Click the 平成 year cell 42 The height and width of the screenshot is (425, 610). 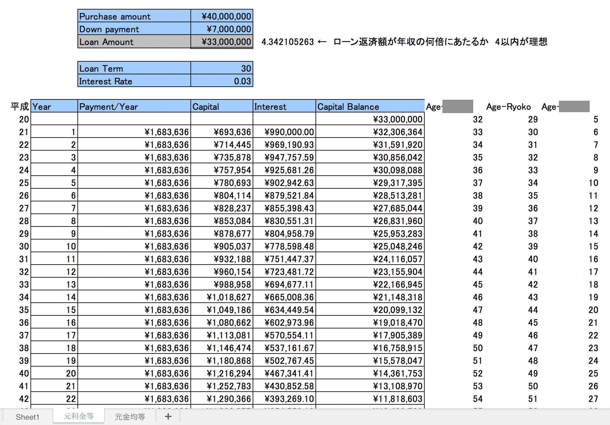tap(24, 399)
